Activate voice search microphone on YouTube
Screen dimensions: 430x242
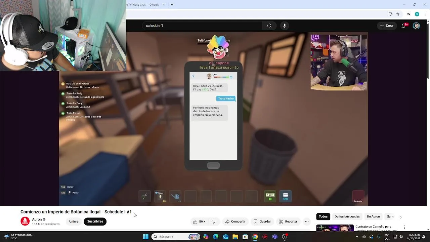point(285,26)
